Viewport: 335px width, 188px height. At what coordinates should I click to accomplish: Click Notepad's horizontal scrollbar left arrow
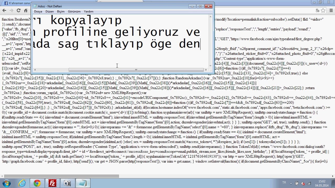[35, 70]
